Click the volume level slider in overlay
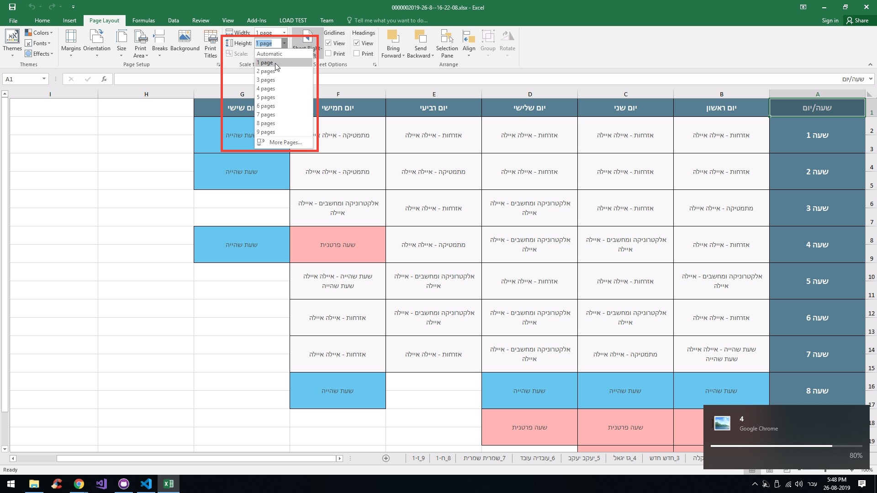877x493 pixels. [x=786, y=446]
